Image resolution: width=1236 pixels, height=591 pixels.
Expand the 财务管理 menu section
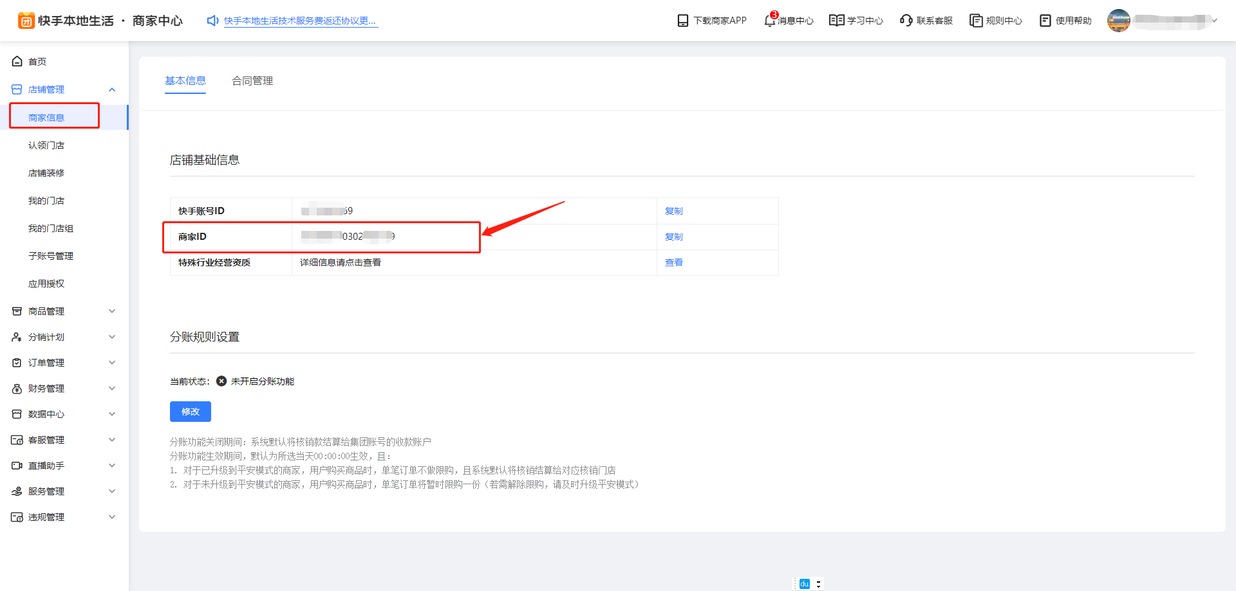click(x=112, y=388)
